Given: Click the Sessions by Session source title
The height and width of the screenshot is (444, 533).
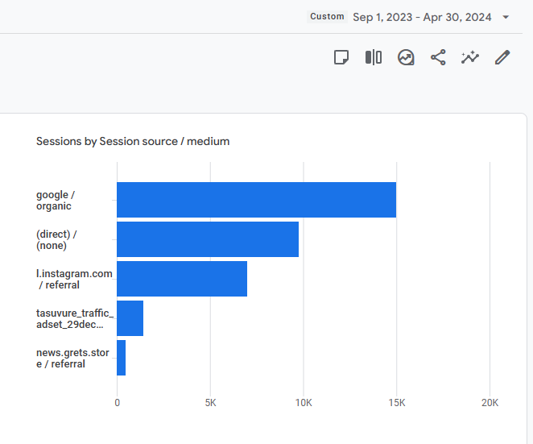Looking at the screenshot, I should coord(133,141).
